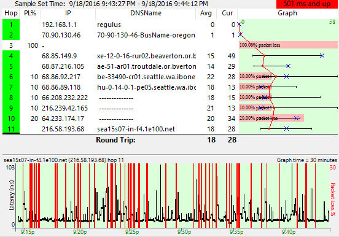Click 'Graph time = 30 minutes' label
This screenshot has width=339, height=237.
click(x=307, y=160)
